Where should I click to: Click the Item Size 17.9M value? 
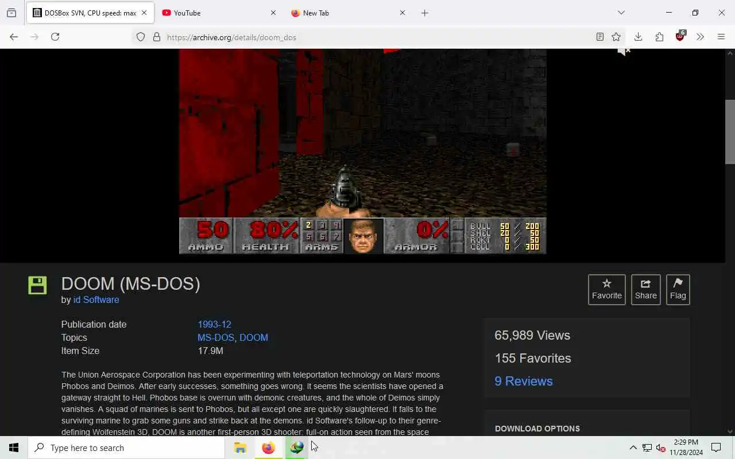(x=210, y=351)
